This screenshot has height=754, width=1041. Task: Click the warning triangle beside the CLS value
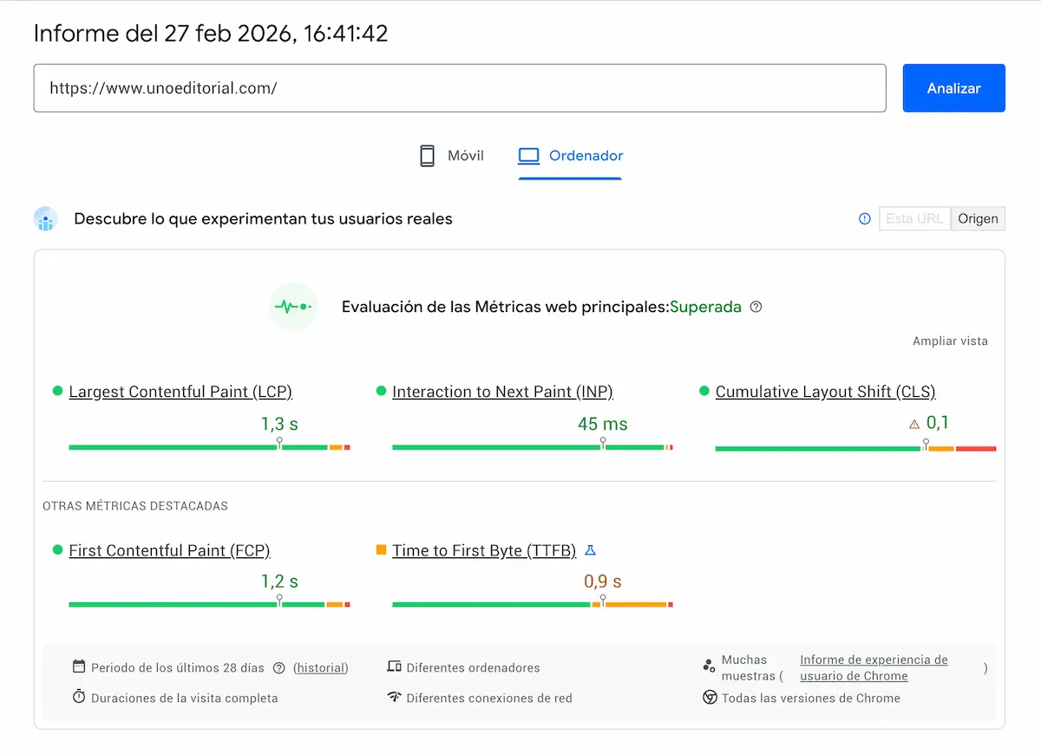point(913,425)
